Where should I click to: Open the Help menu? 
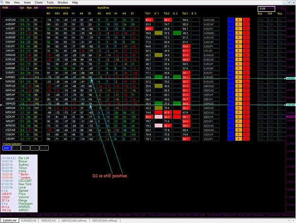coord(75,2)
